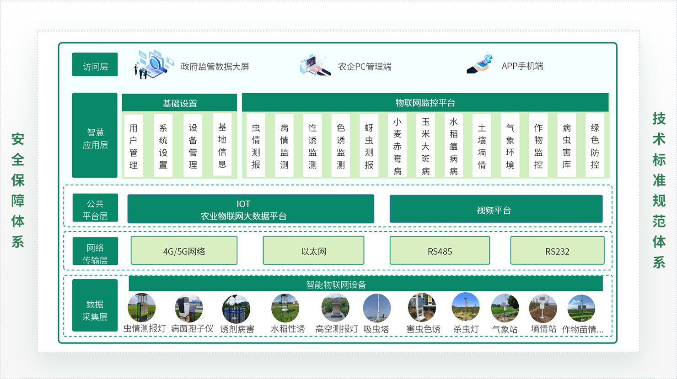Click the 农企PC管理端 text
Image resolution: width=677 pixels, height=379 pixels.
pyautogui.click(x=365, y=67)
